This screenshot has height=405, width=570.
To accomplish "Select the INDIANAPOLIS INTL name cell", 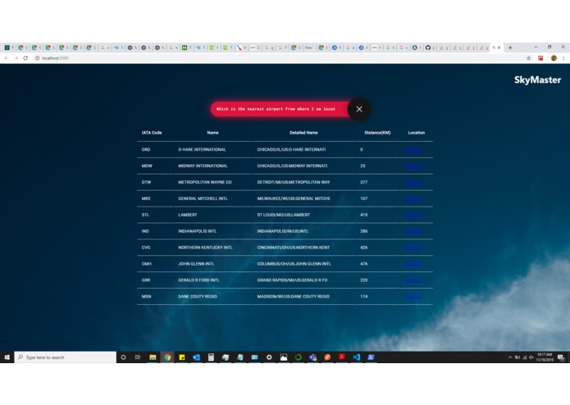I will 198,231.
